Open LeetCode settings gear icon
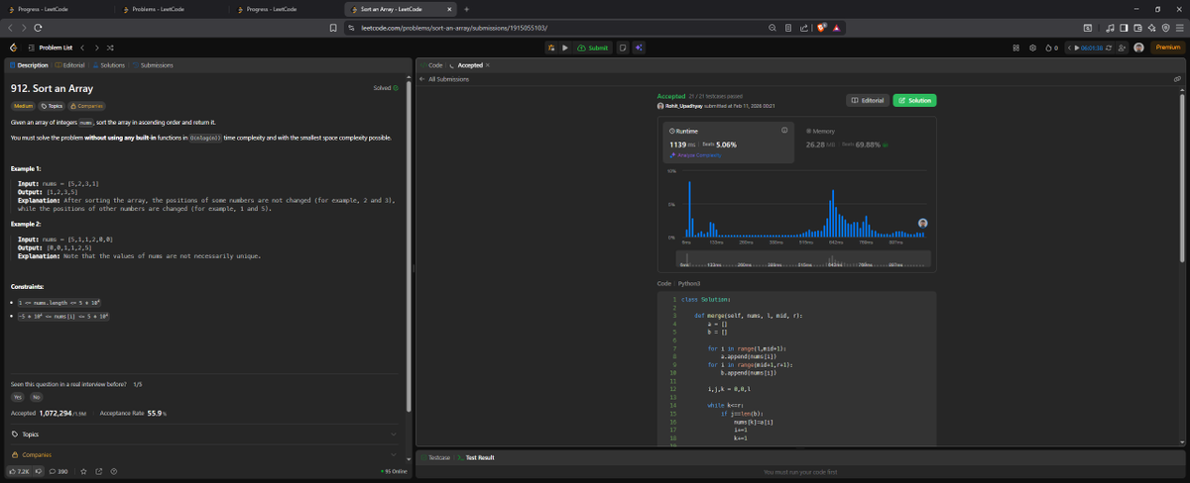The height and width of the screenshot is (483, 1190). (1032, 48)
